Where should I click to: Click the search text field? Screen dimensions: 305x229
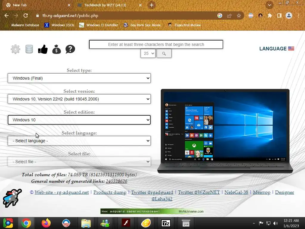(156, 44)
